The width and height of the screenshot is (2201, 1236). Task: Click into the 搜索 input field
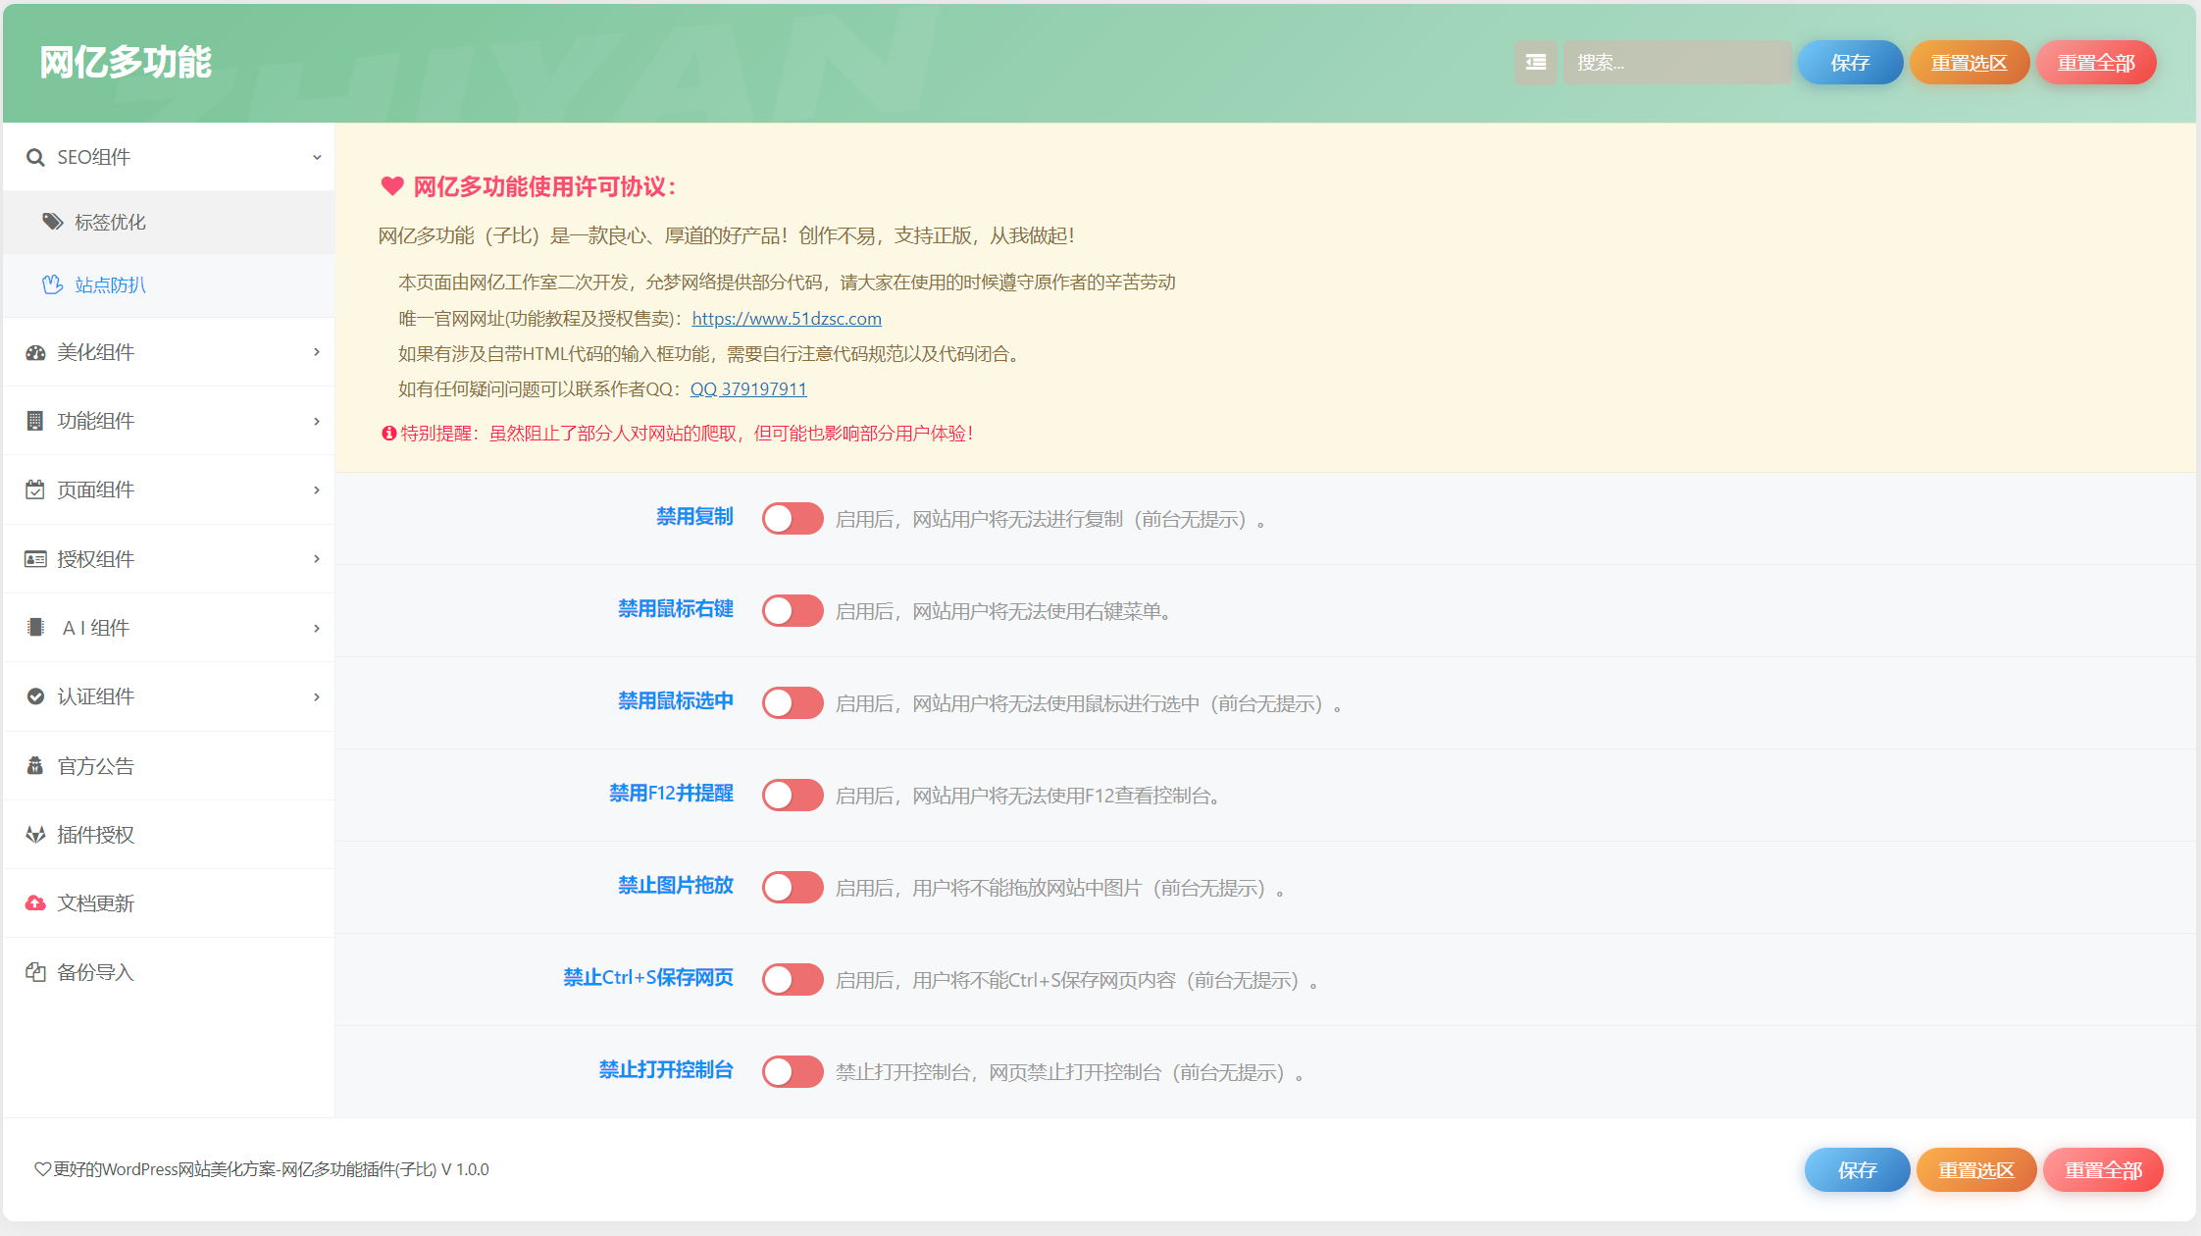(1677, 63)
